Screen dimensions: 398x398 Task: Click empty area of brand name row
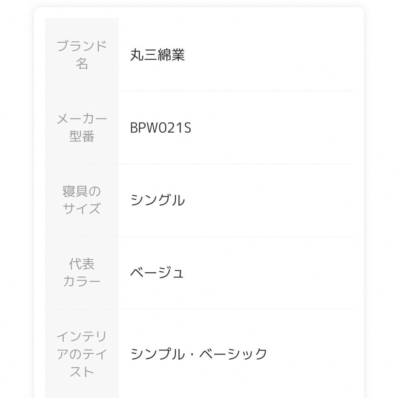(269, 55)
